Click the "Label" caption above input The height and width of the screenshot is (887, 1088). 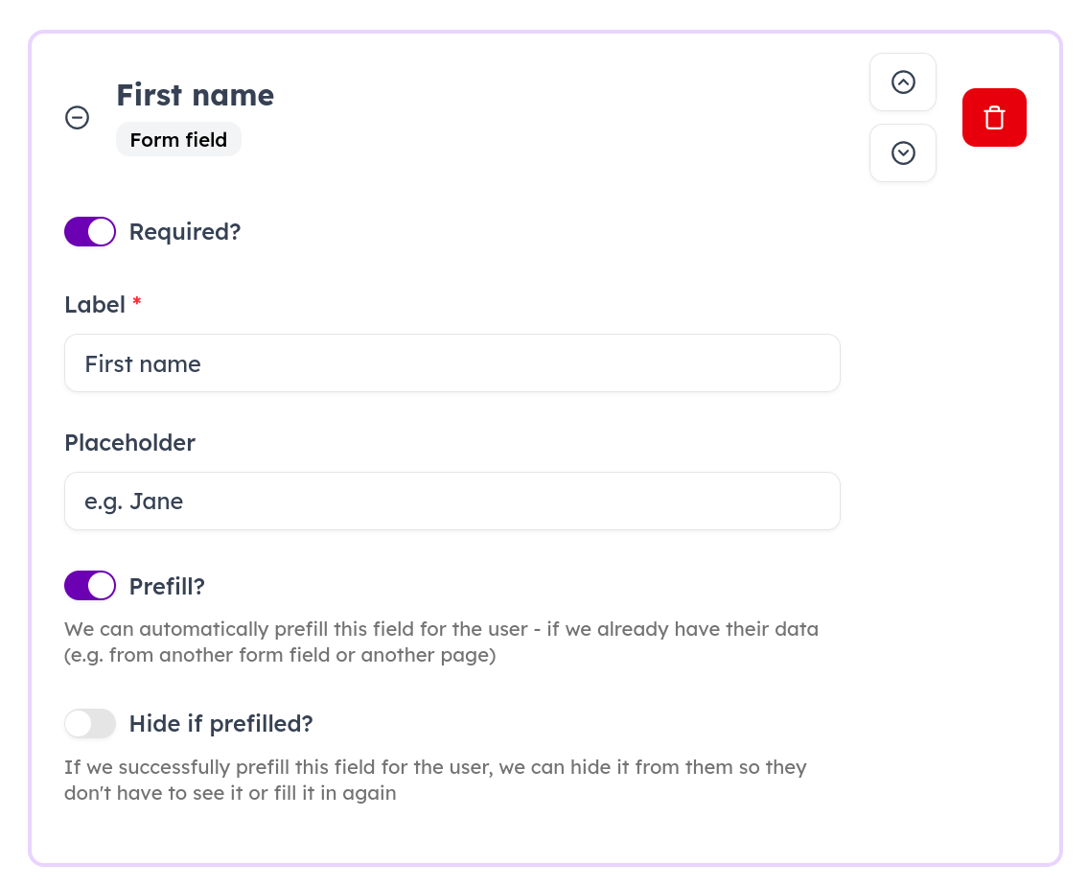[95, 305]
